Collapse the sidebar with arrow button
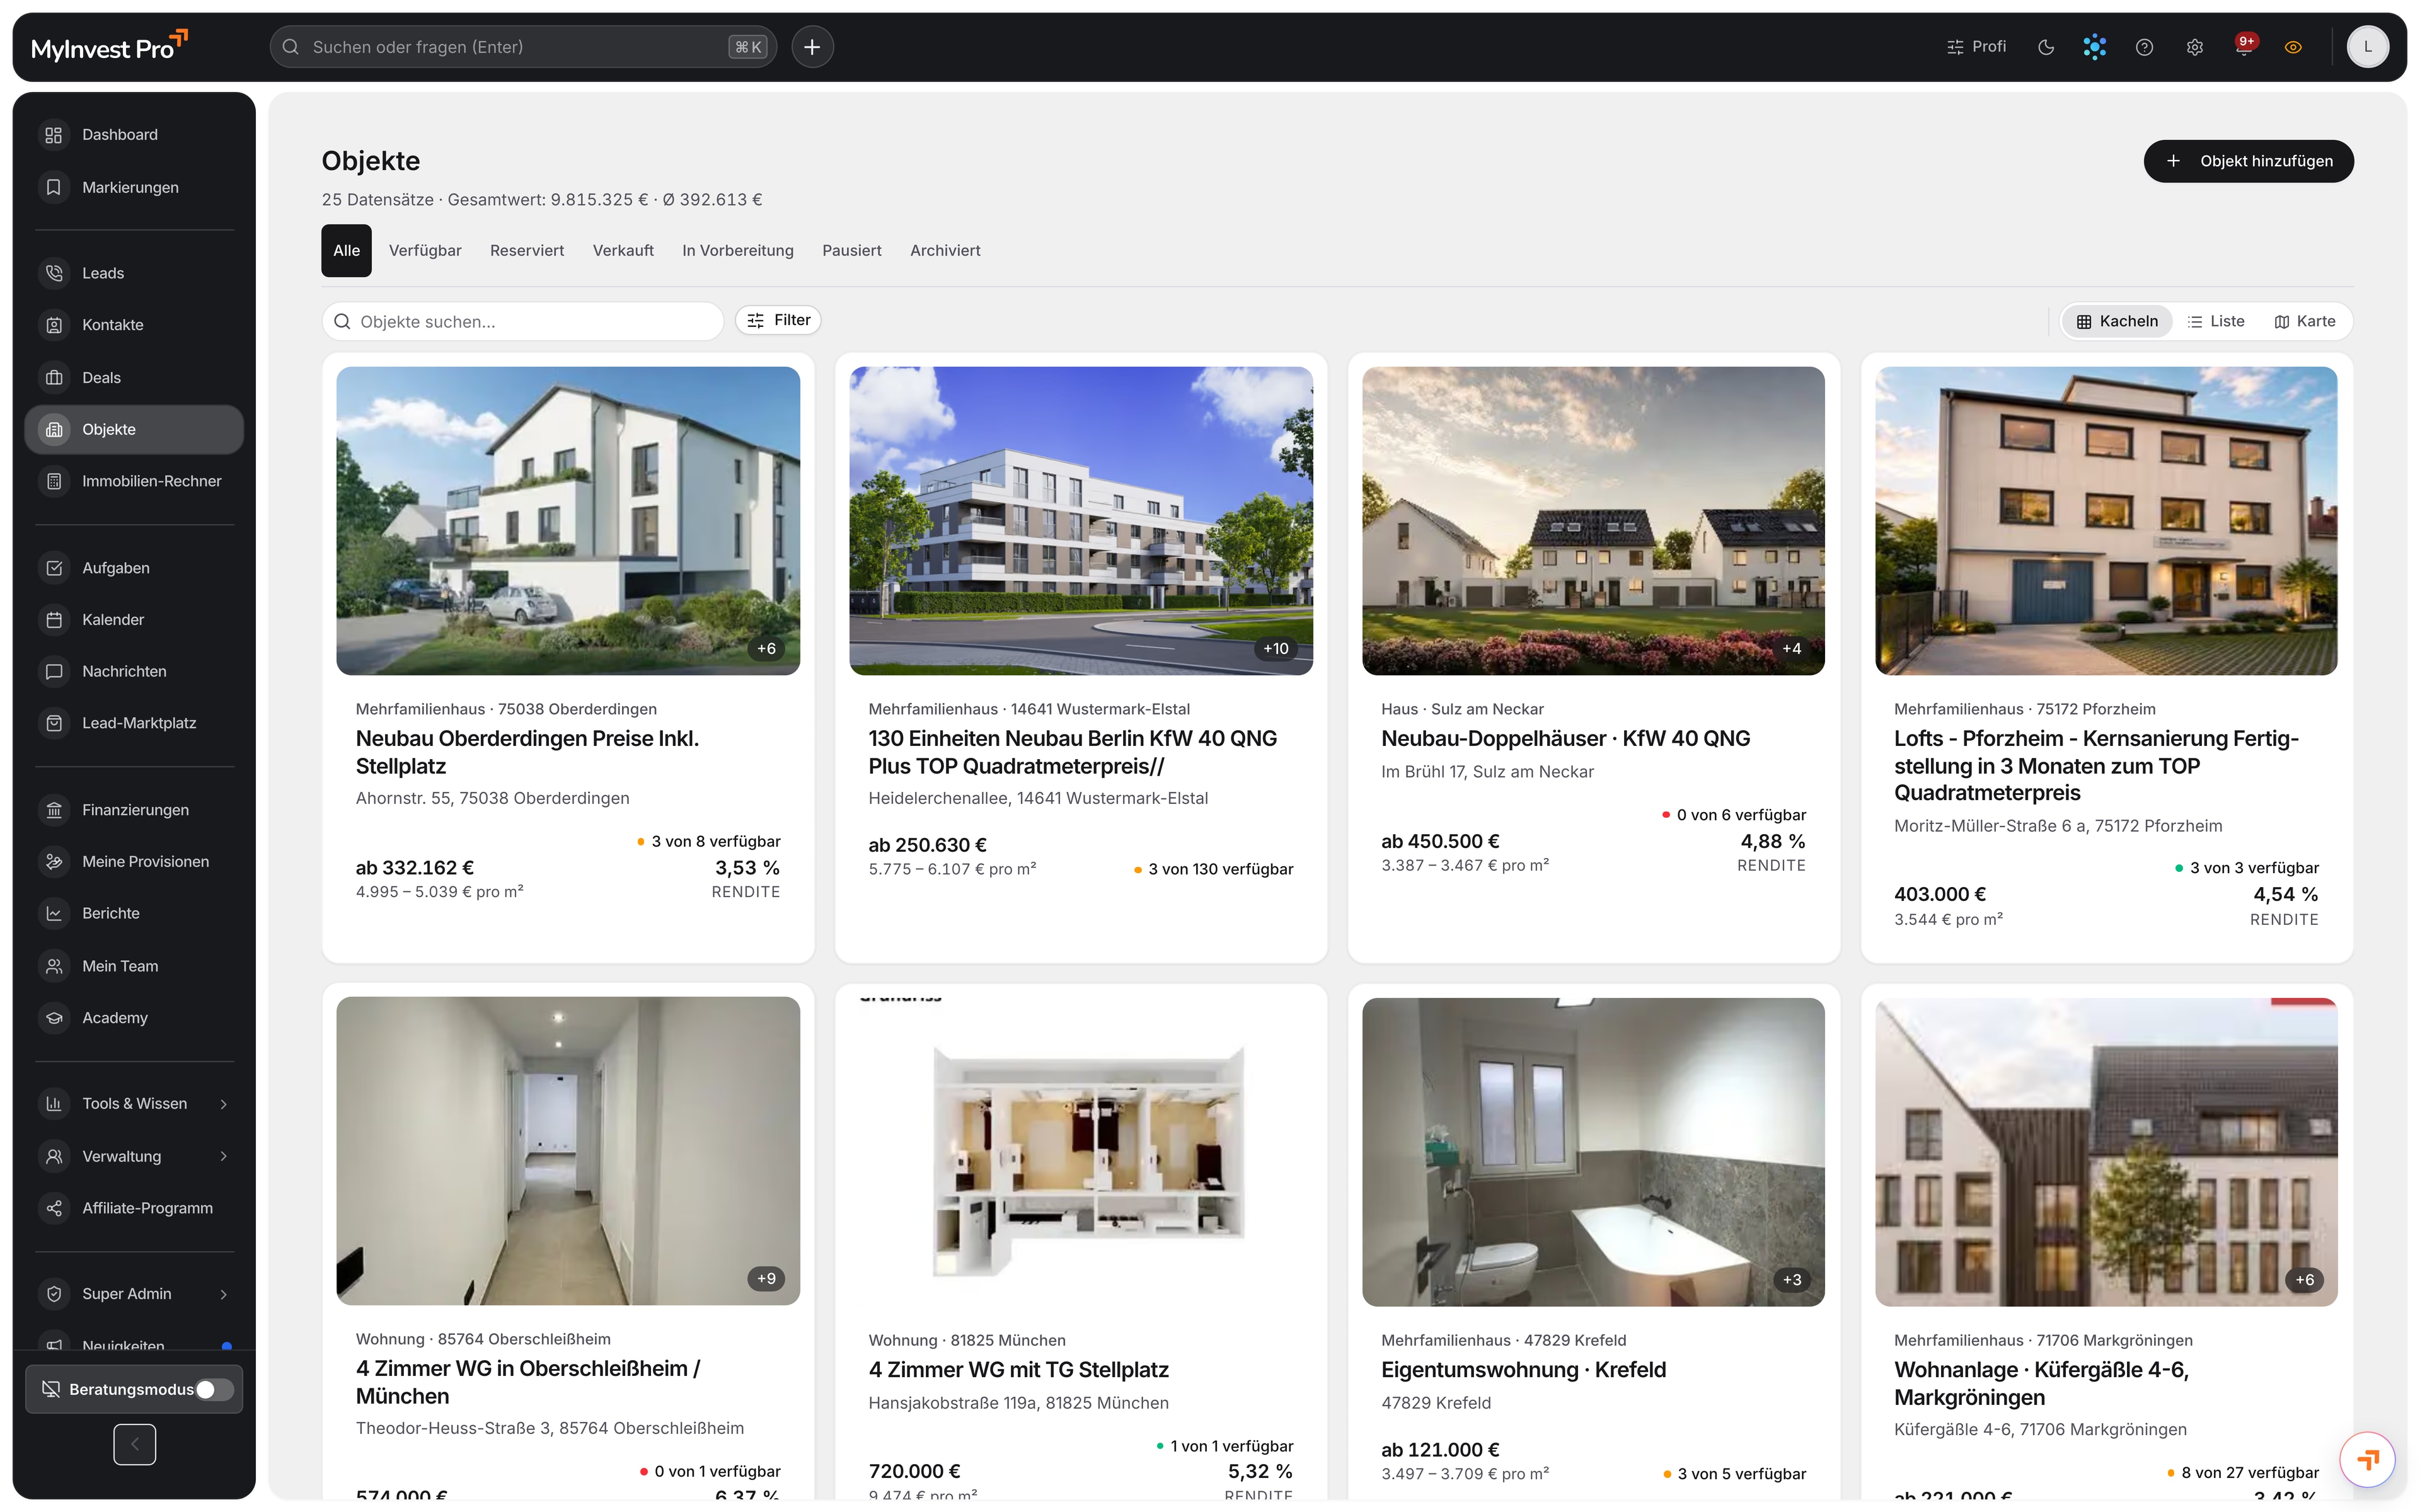This screenshot has width=2420, height=1512. click(x=135, y=1444)
